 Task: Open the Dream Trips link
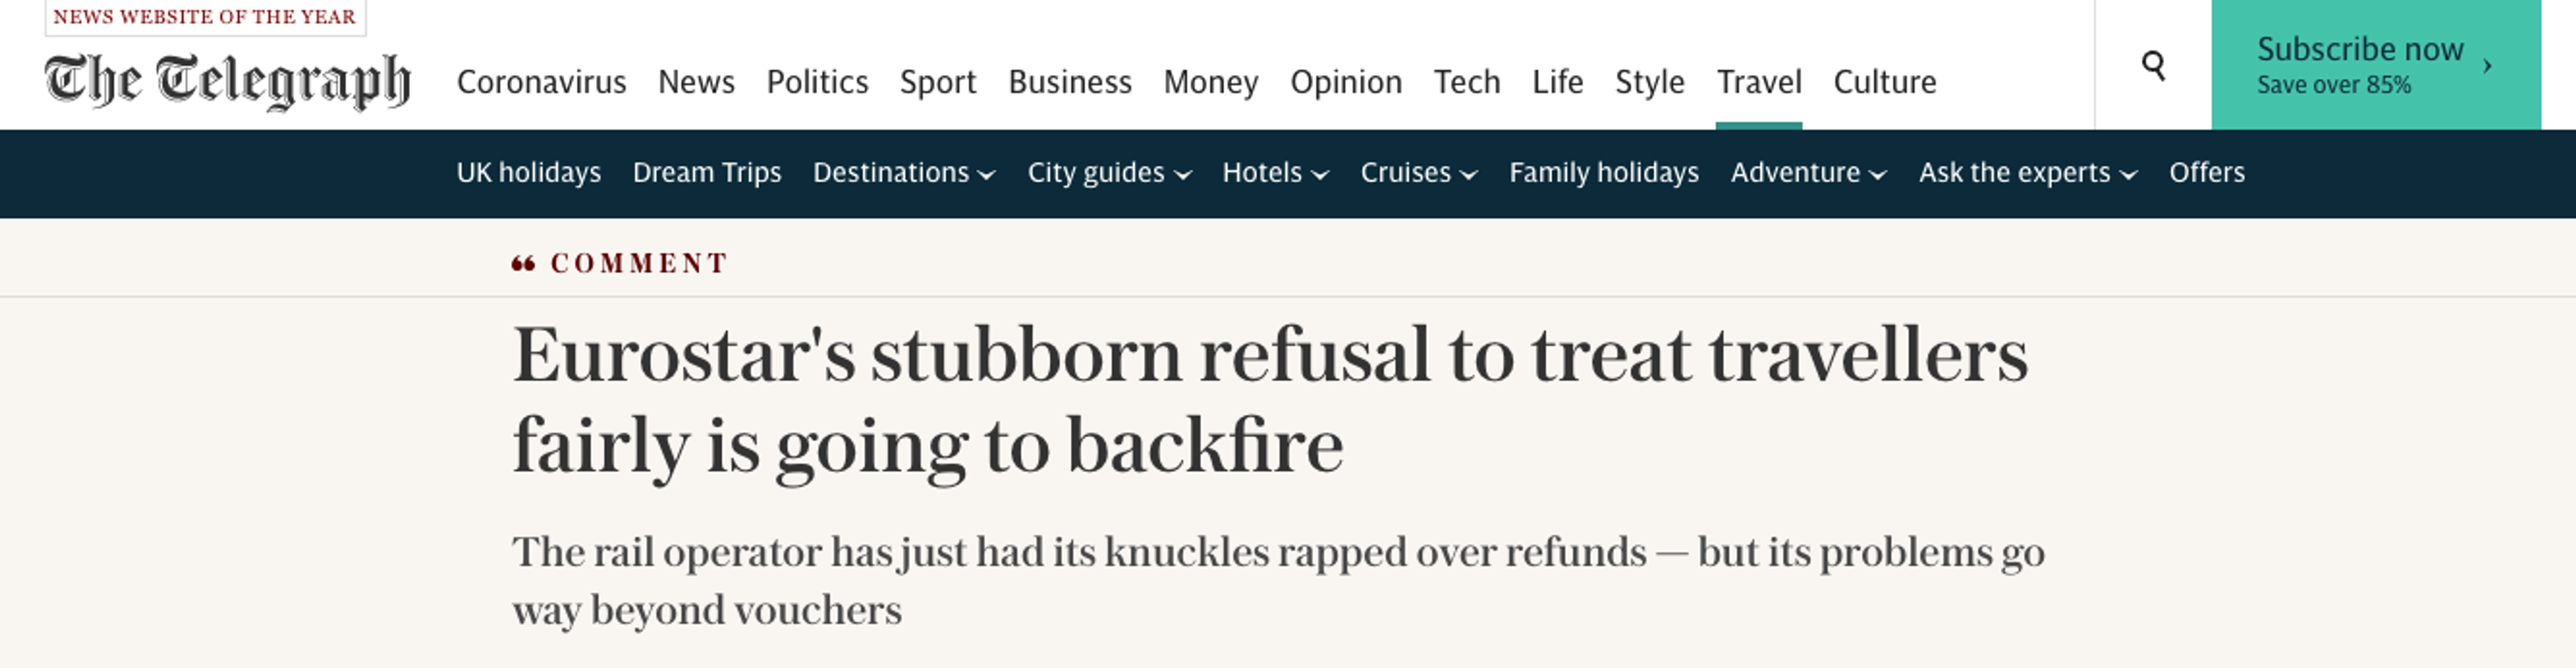(x=706, y=173)
